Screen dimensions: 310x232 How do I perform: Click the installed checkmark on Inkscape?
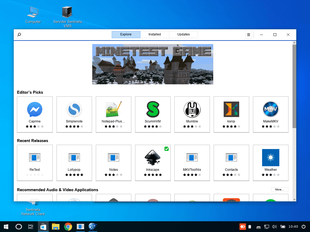click(x=167, y=148)
